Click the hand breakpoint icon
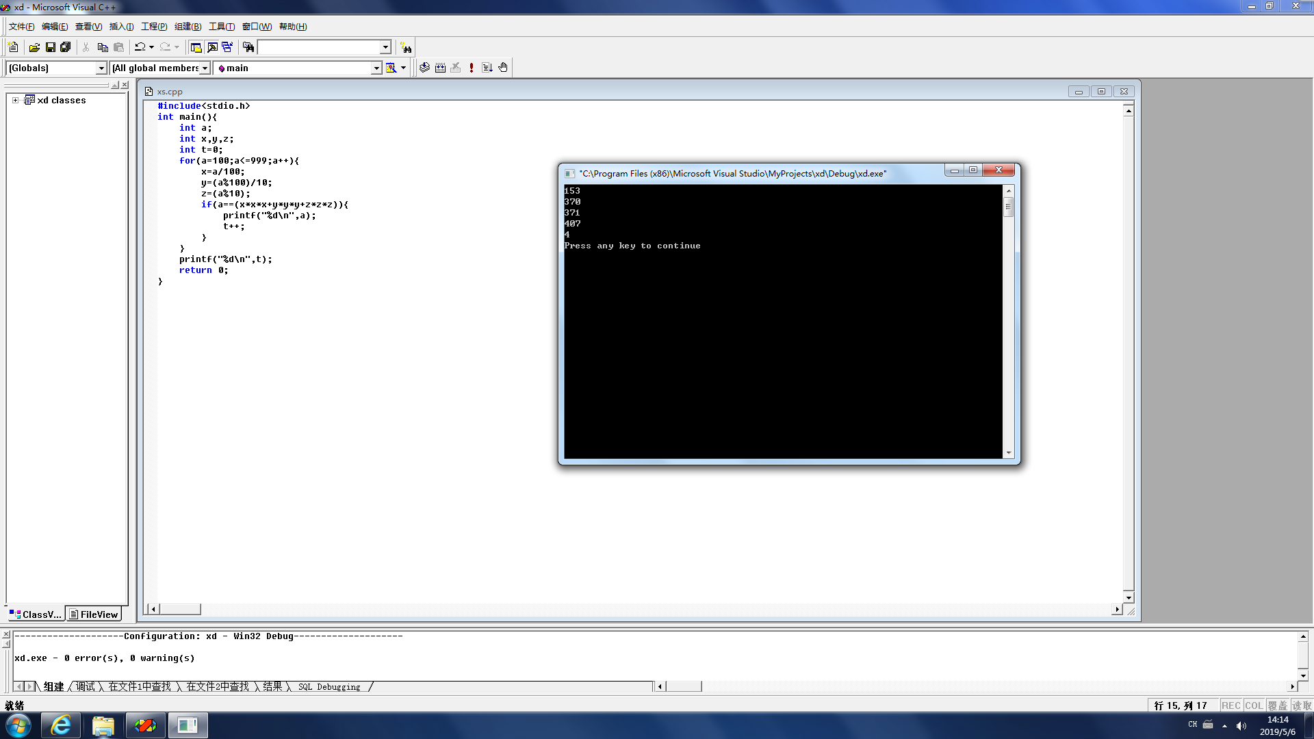This screenshot has width=1314, height=739. pos(503,68)
